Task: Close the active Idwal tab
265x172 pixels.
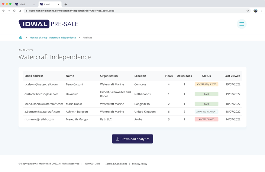Action: 59,5
